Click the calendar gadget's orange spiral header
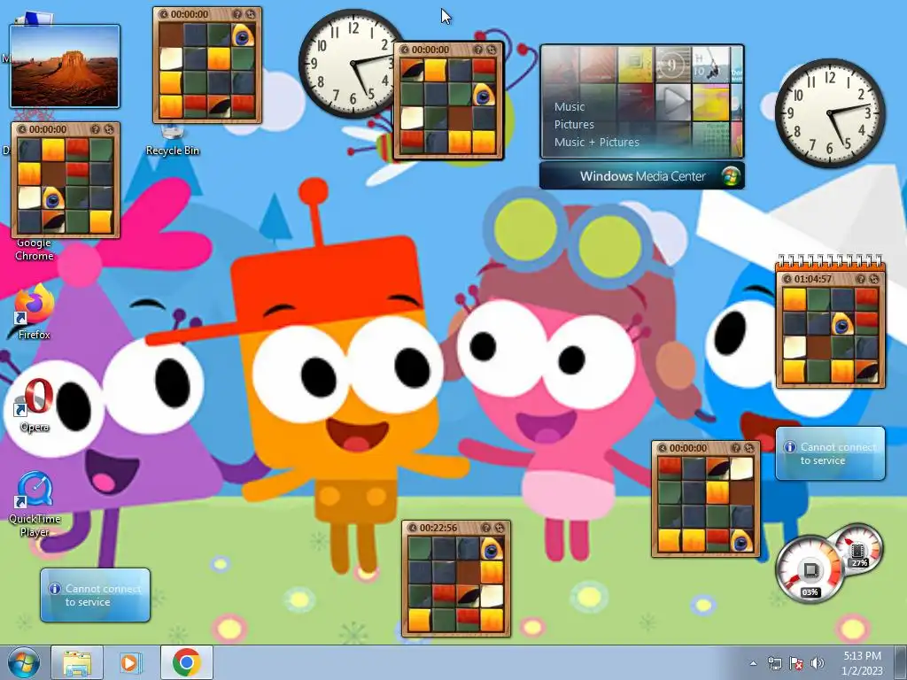Viewport: 907px width, 680px height. tap(830, 262)
